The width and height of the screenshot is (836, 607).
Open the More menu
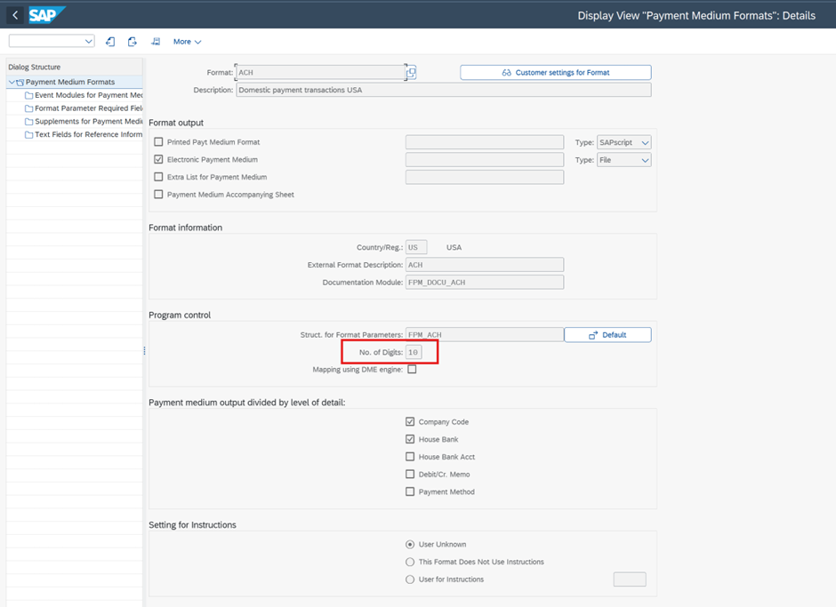pyautogui.click(x=187, y=42)
